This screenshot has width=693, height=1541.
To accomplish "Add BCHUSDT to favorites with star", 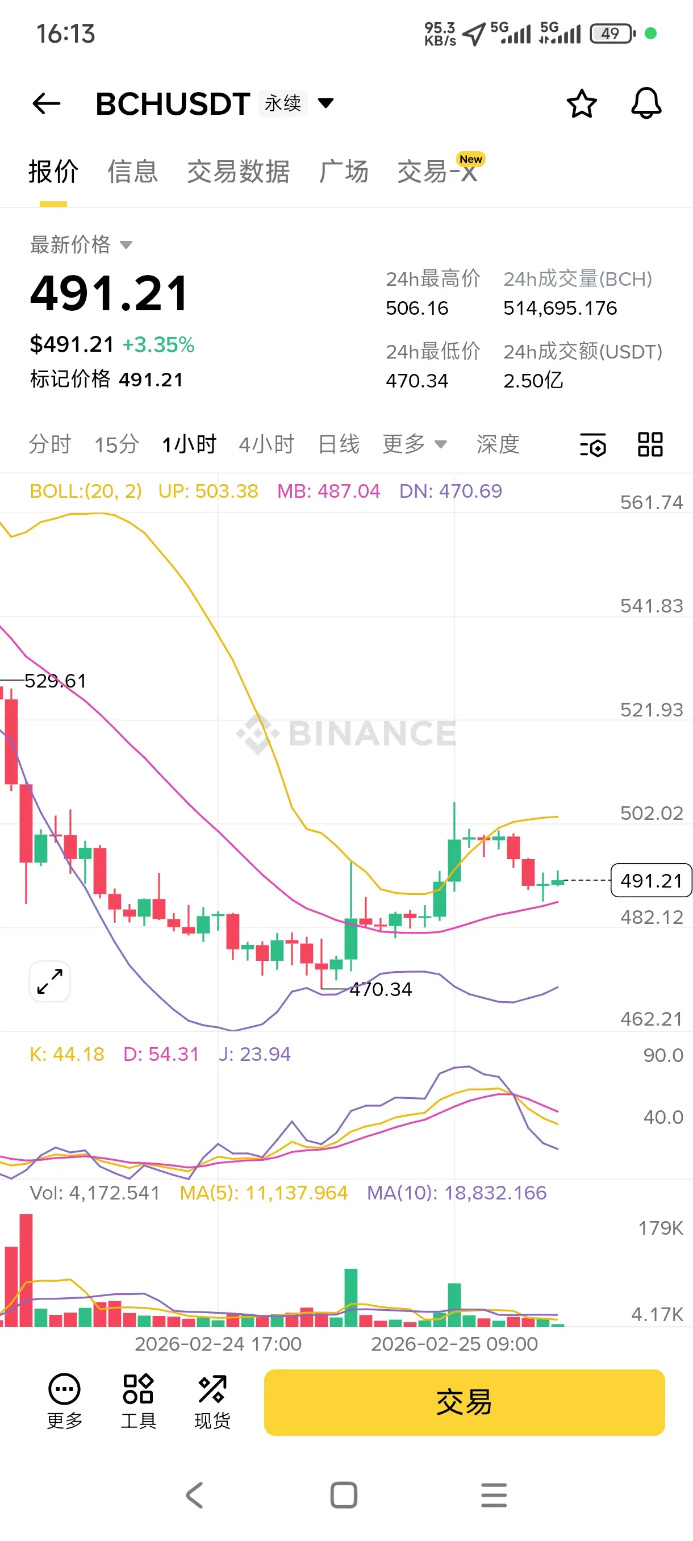I will coord(581,103).
